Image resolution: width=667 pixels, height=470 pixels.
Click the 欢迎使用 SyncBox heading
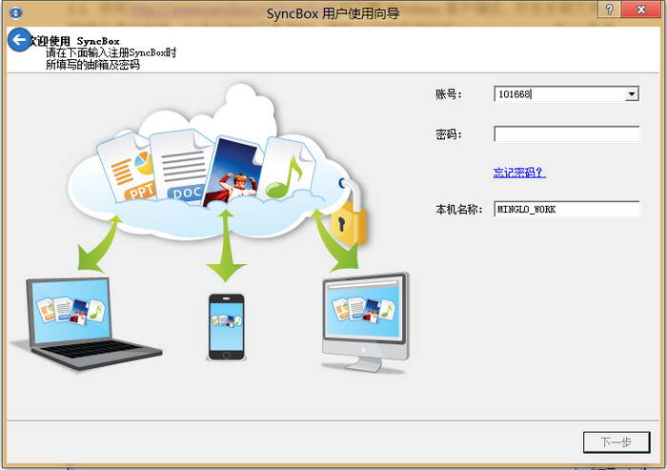click(74, 41)
